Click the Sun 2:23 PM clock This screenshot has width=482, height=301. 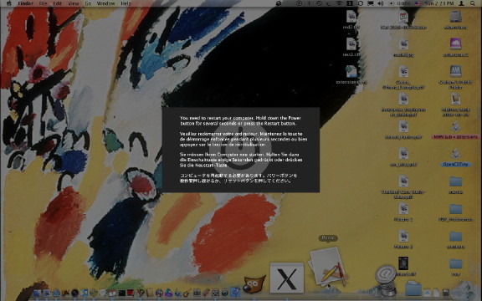[x=439, y=3]
